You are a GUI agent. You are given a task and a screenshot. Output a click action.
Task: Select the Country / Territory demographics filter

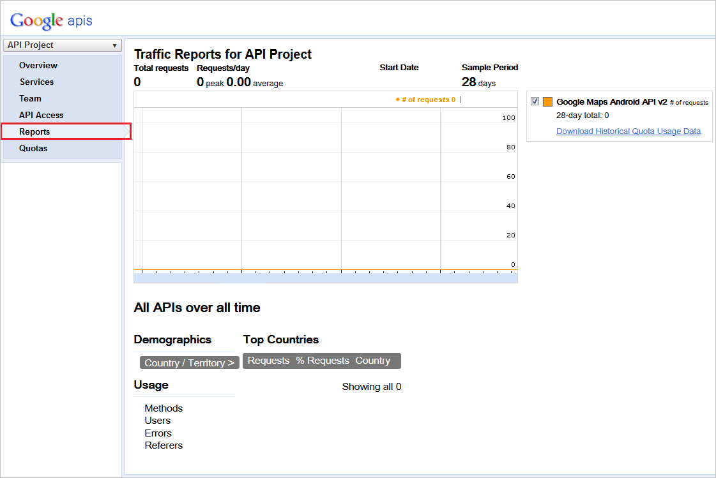point(190,362)
